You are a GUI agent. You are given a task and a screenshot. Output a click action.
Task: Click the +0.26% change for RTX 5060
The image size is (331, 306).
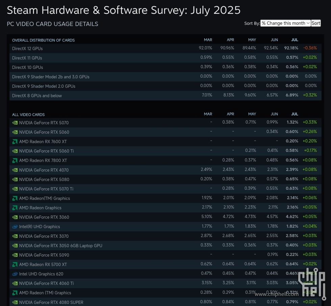tap(310, 132)
